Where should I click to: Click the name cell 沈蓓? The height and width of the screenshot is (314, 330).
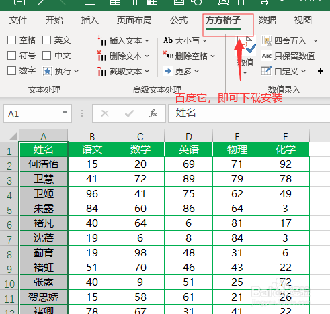click(x=43, y=238)
